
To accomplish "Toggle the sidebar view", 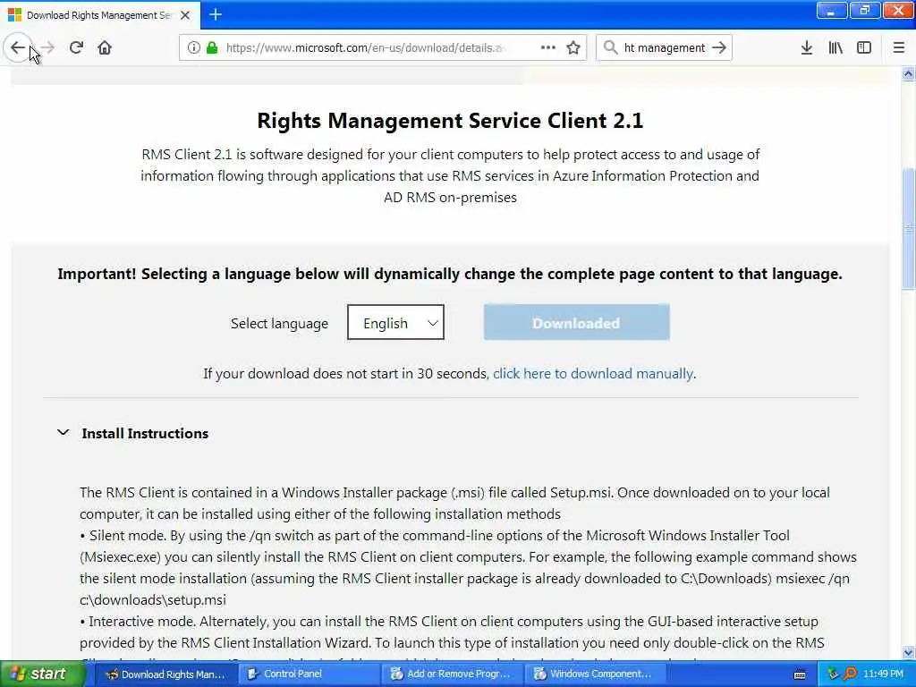I will [864, 47].
